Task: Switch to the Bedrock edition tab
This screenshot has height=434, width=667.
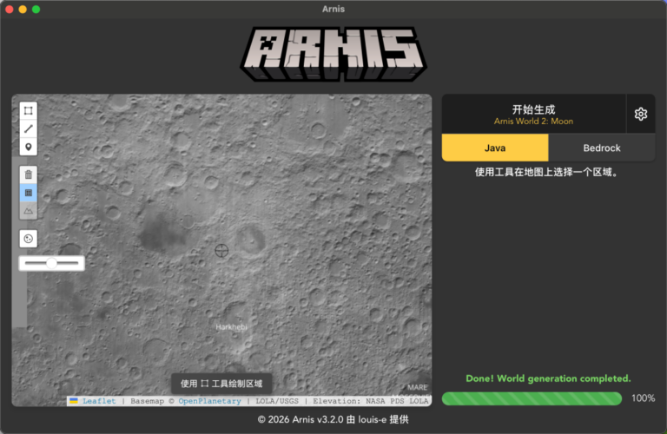Action: point(602,148)
